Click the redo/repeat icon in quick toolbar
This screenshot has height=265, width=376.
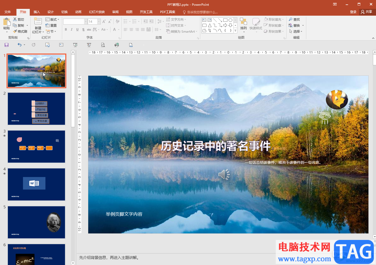coord(34,45)
